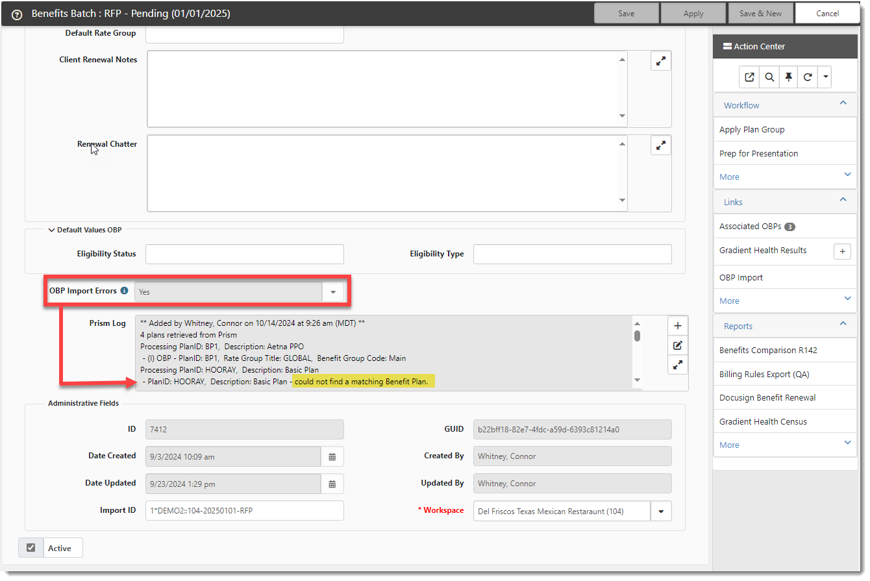Click the Cancel button
This screenshot has width=870, height=581.
pyautogui.click(x=827, y=14)
